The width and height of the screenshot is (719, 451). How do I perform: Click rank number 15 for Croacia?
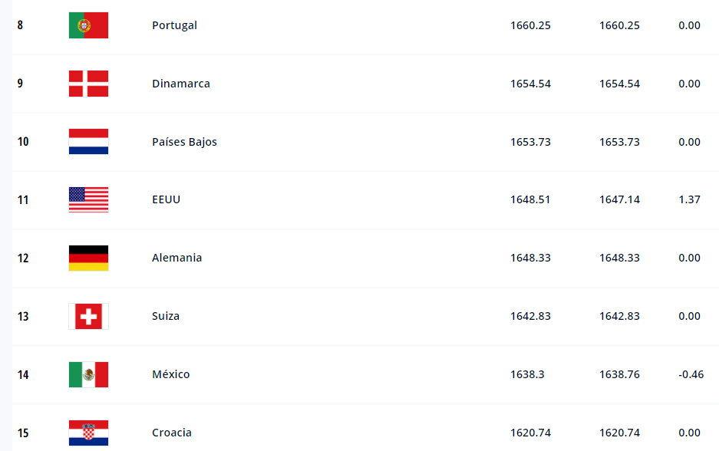point(23,433)
